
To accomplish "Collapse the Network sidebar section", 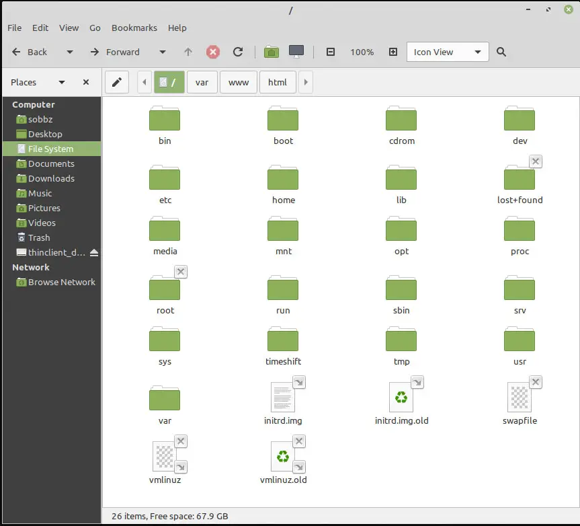I will click(31, 267).
